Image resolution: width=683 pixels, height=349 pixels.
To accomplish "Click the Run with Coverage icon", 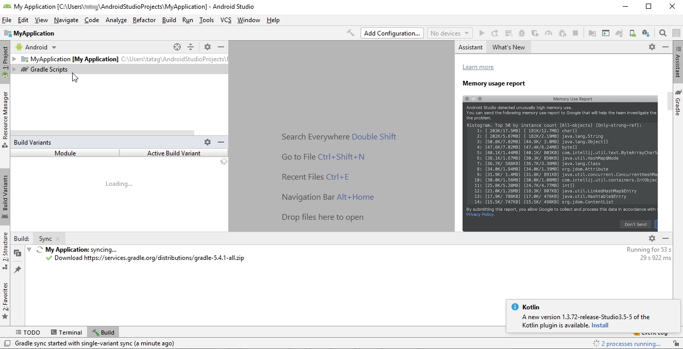I will coord(535,33).
